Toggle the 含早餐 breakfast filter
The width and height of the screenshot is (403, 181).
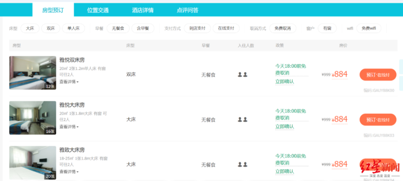pyautogui.click(x=143, y=28)
